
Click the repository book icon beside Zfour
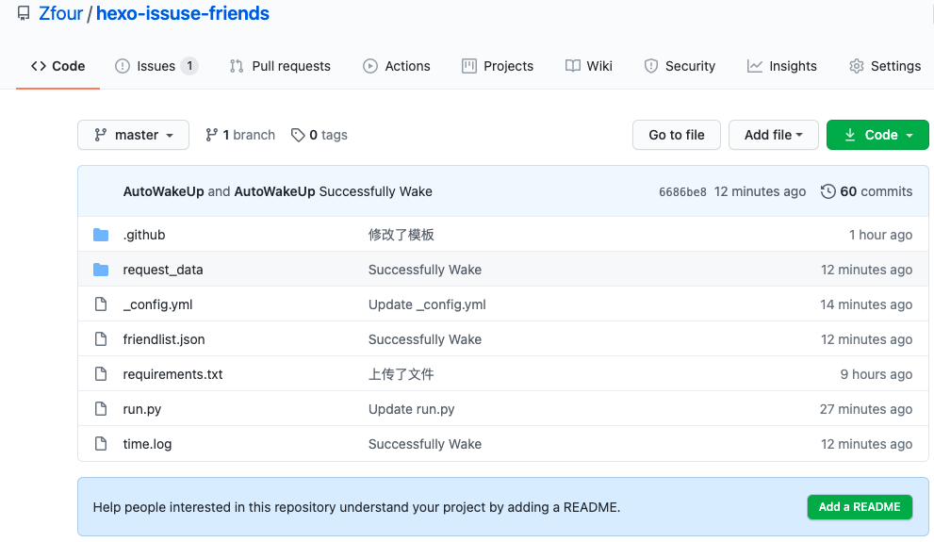[x=24, y=13]
